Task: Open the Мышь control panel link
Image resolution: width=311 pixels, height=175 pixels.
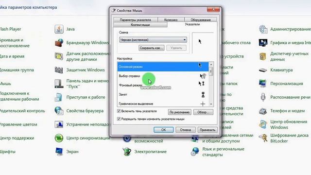Action: [x=5, y=84]
